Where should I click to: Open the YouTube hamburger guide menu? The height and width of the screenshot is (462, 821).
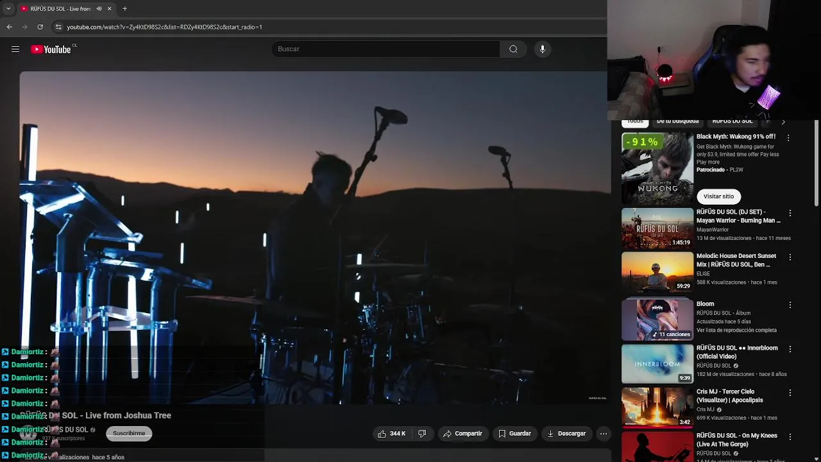pos(15,49)
